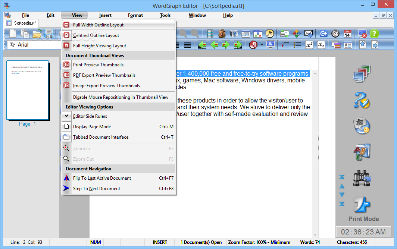Select Full Width Outline Layout
The height and width of the screenshot is (249, 397).
[x=118, y=25]
